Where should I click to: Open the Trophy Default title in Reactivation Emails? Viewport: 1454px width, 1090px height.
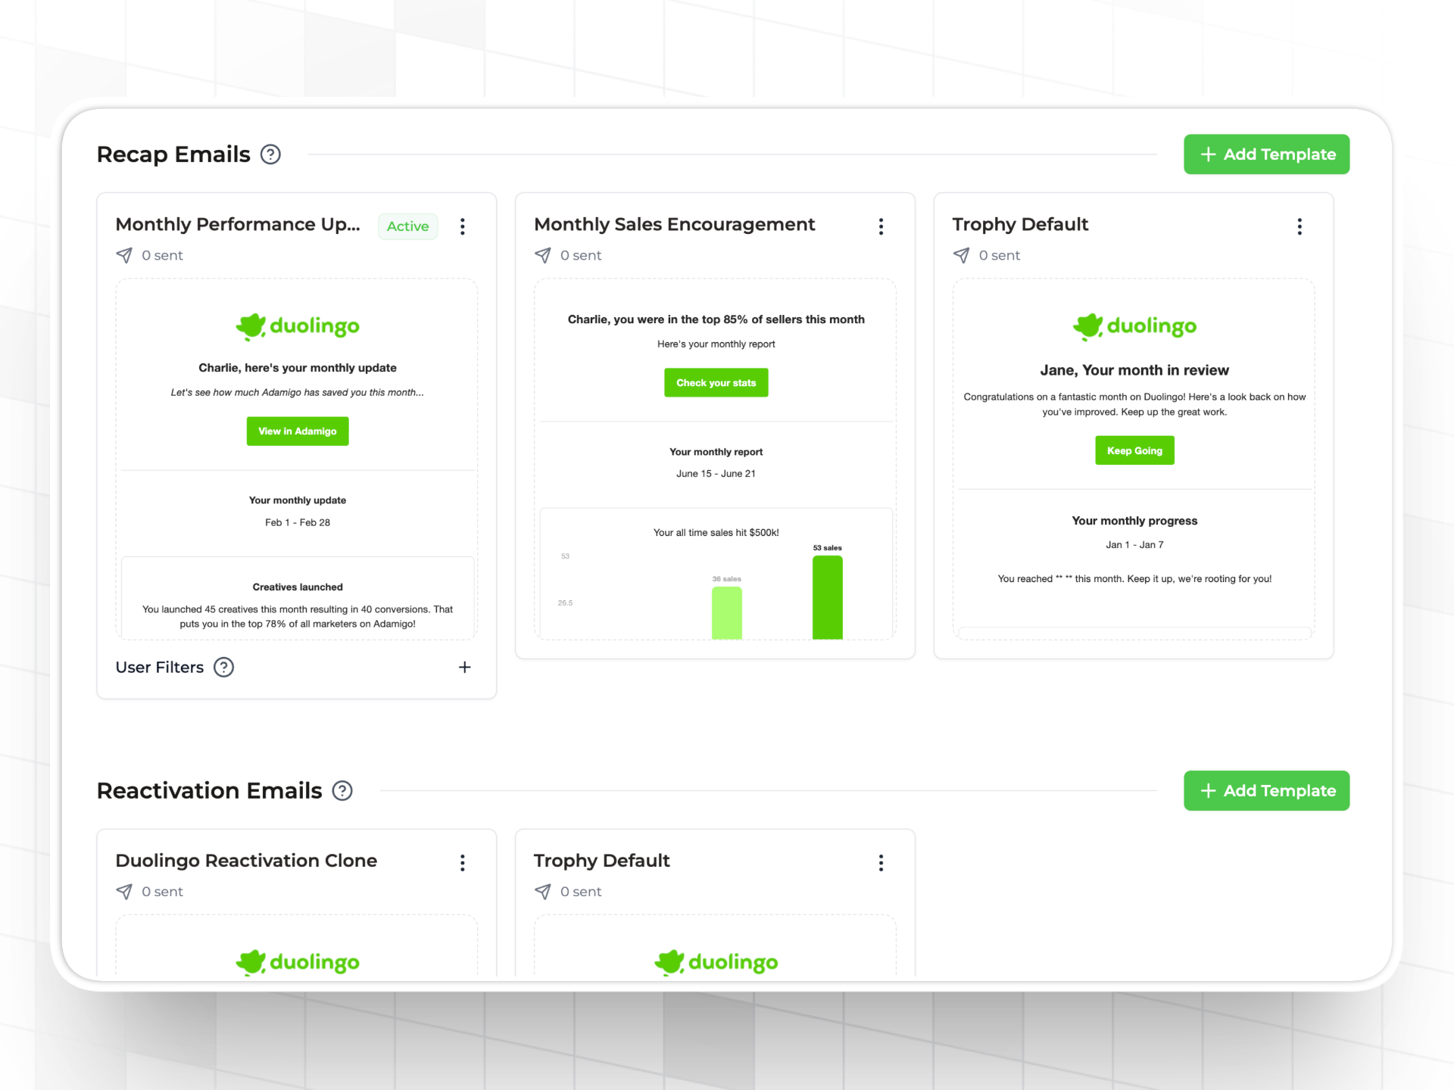coord(601,861)
